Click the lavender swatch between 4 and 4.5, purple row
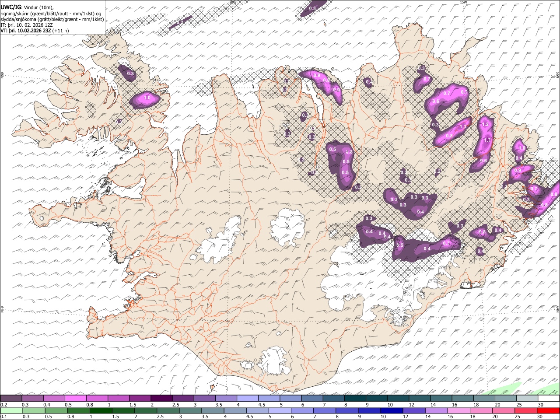This screenshot has height=420, width=560. click(x=248, y=399)
